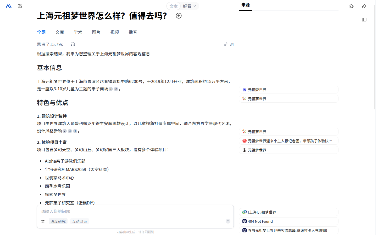
Task: Toggle the 深度研究 option
Action: click(x=58, y=221)
